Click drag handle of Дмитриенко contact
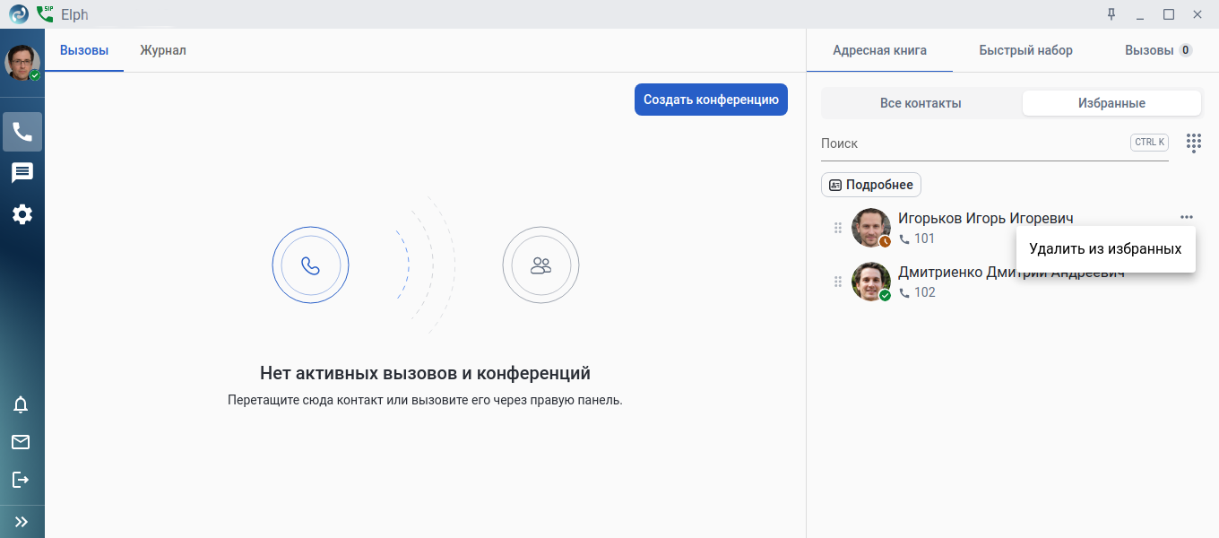 (838, 282)
